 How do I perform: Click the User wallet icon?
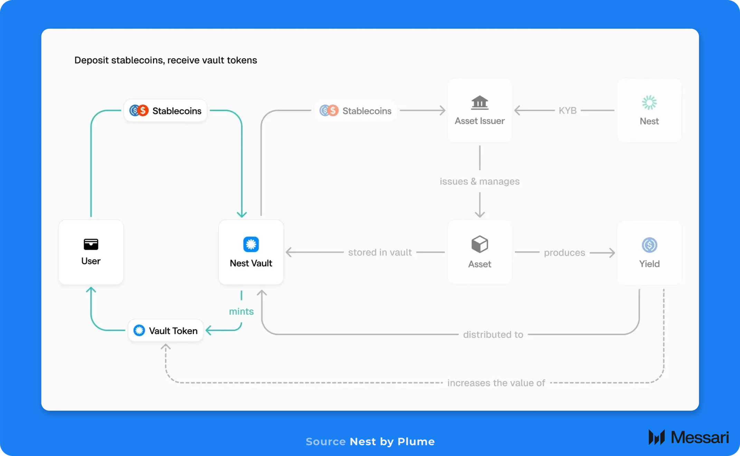(91, 244)
